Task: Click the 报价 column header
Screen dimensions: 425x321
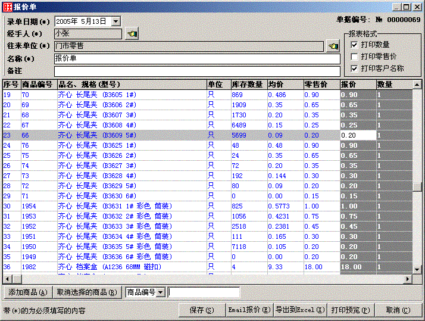Action: pyautogui.click(x=357, y=85)
